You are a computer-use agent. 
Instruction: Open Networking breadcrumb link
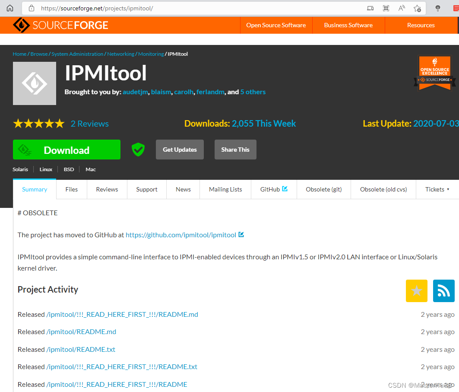tap(120, 54)
